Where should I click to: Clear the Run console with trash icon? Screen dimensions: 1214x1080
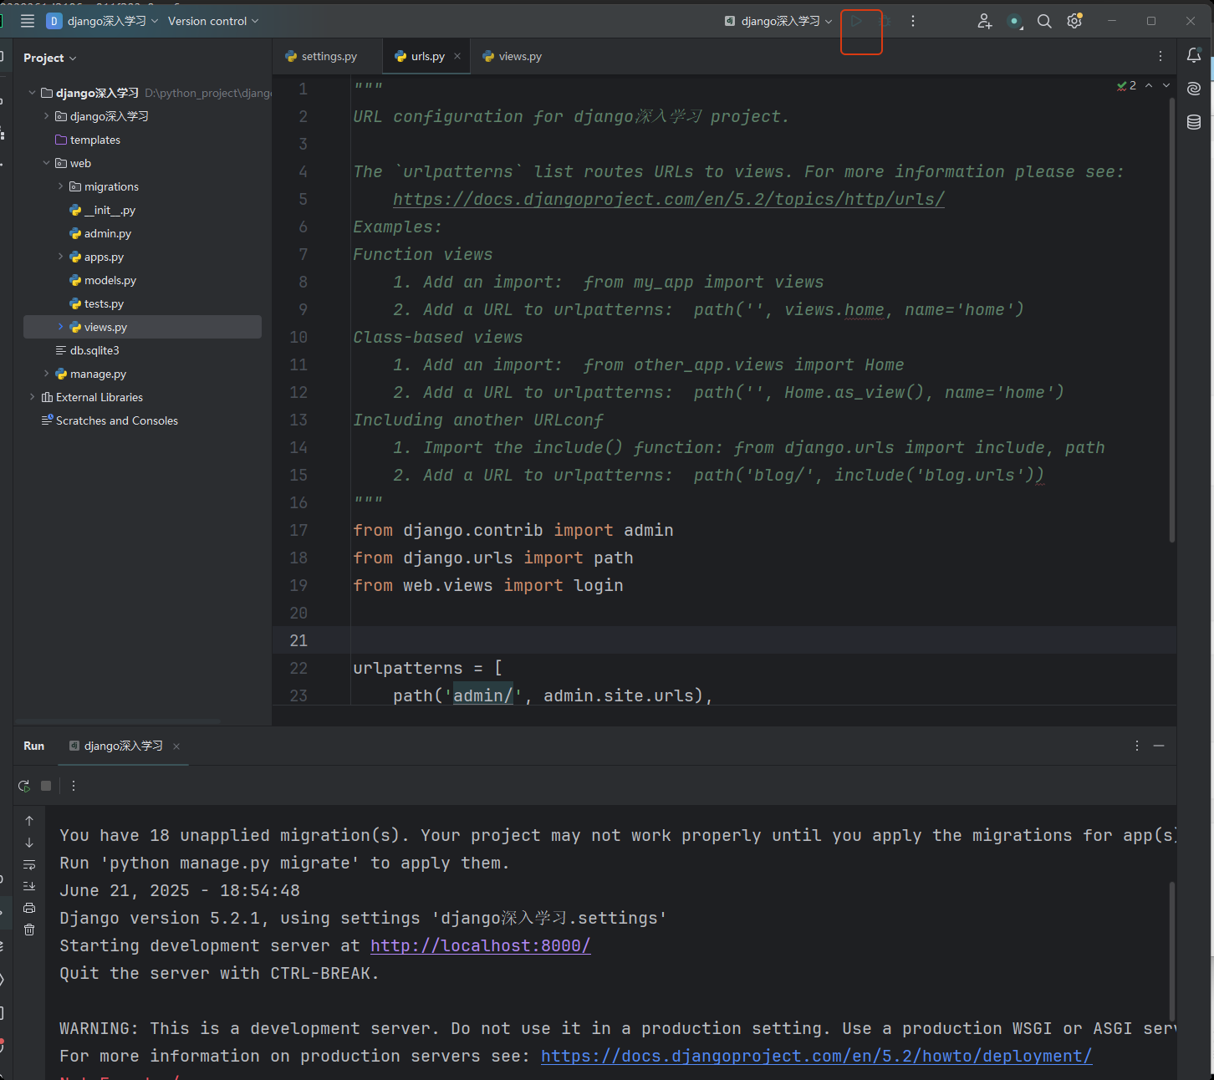point(29,930)
